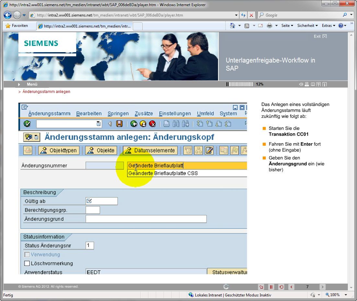Pause the tutorial playback
Viewport: 357px width, 301px height.
[271, 287]
